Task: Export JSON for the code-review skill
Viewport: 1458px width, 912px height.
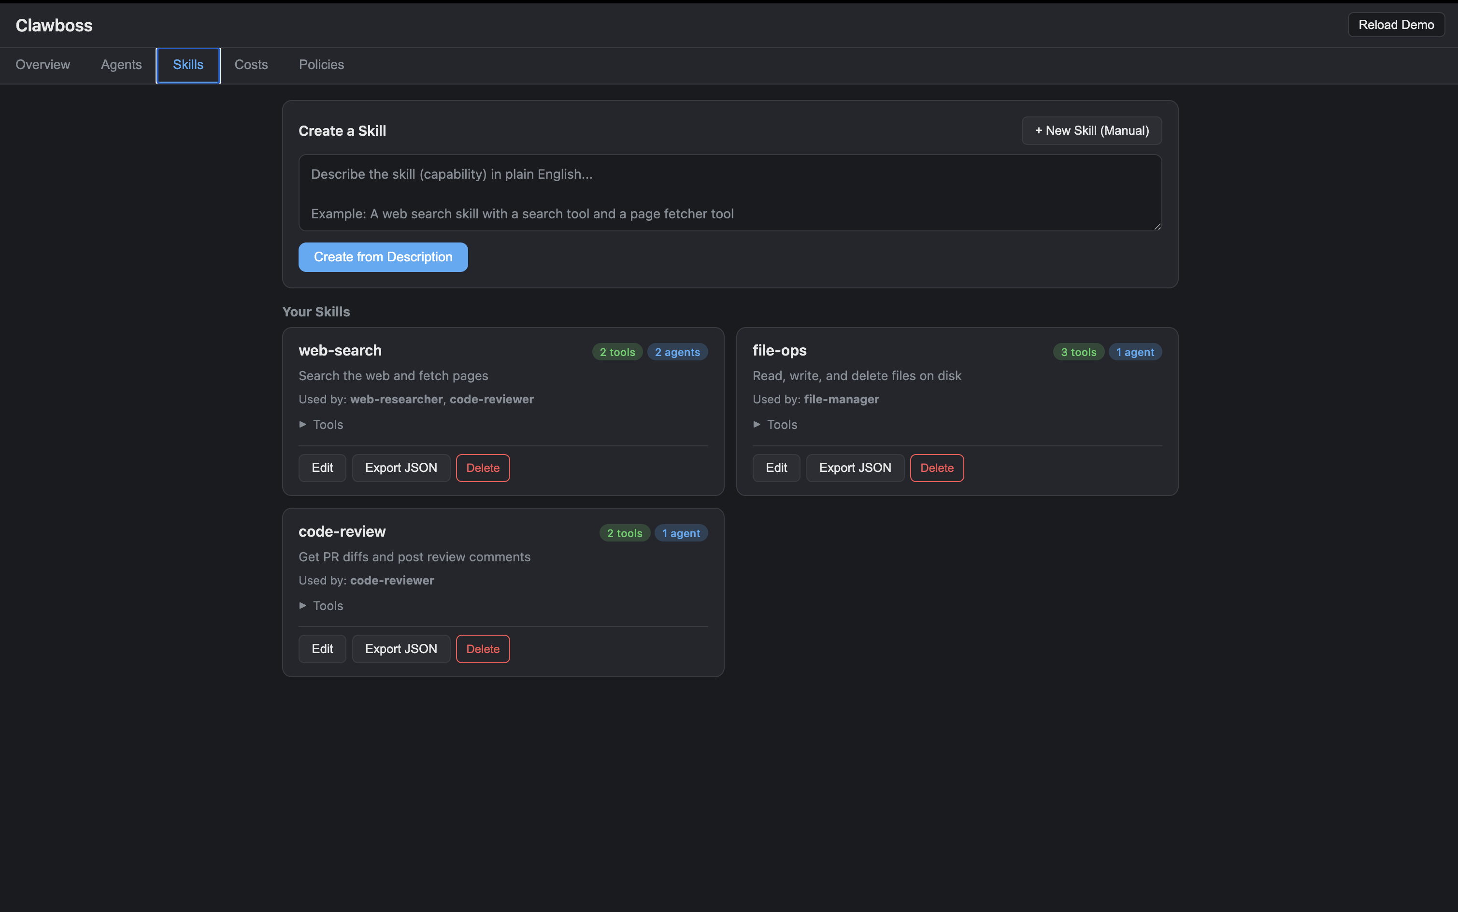Action: (401, 649)
